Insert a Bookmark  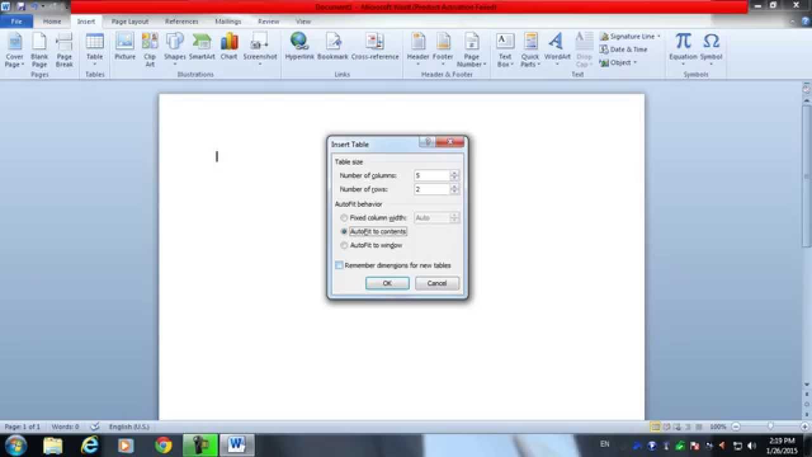(332, 48)
